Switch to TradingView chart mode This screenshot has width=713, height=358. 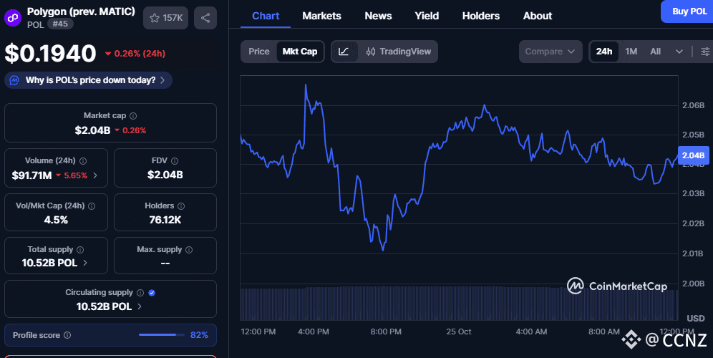coord(399,52)
